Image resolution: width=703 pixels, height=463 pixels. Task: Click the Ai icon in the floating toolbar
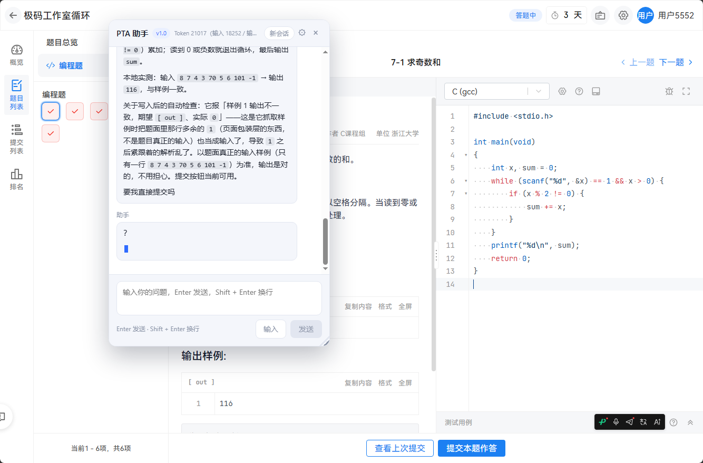click(657, 422)
